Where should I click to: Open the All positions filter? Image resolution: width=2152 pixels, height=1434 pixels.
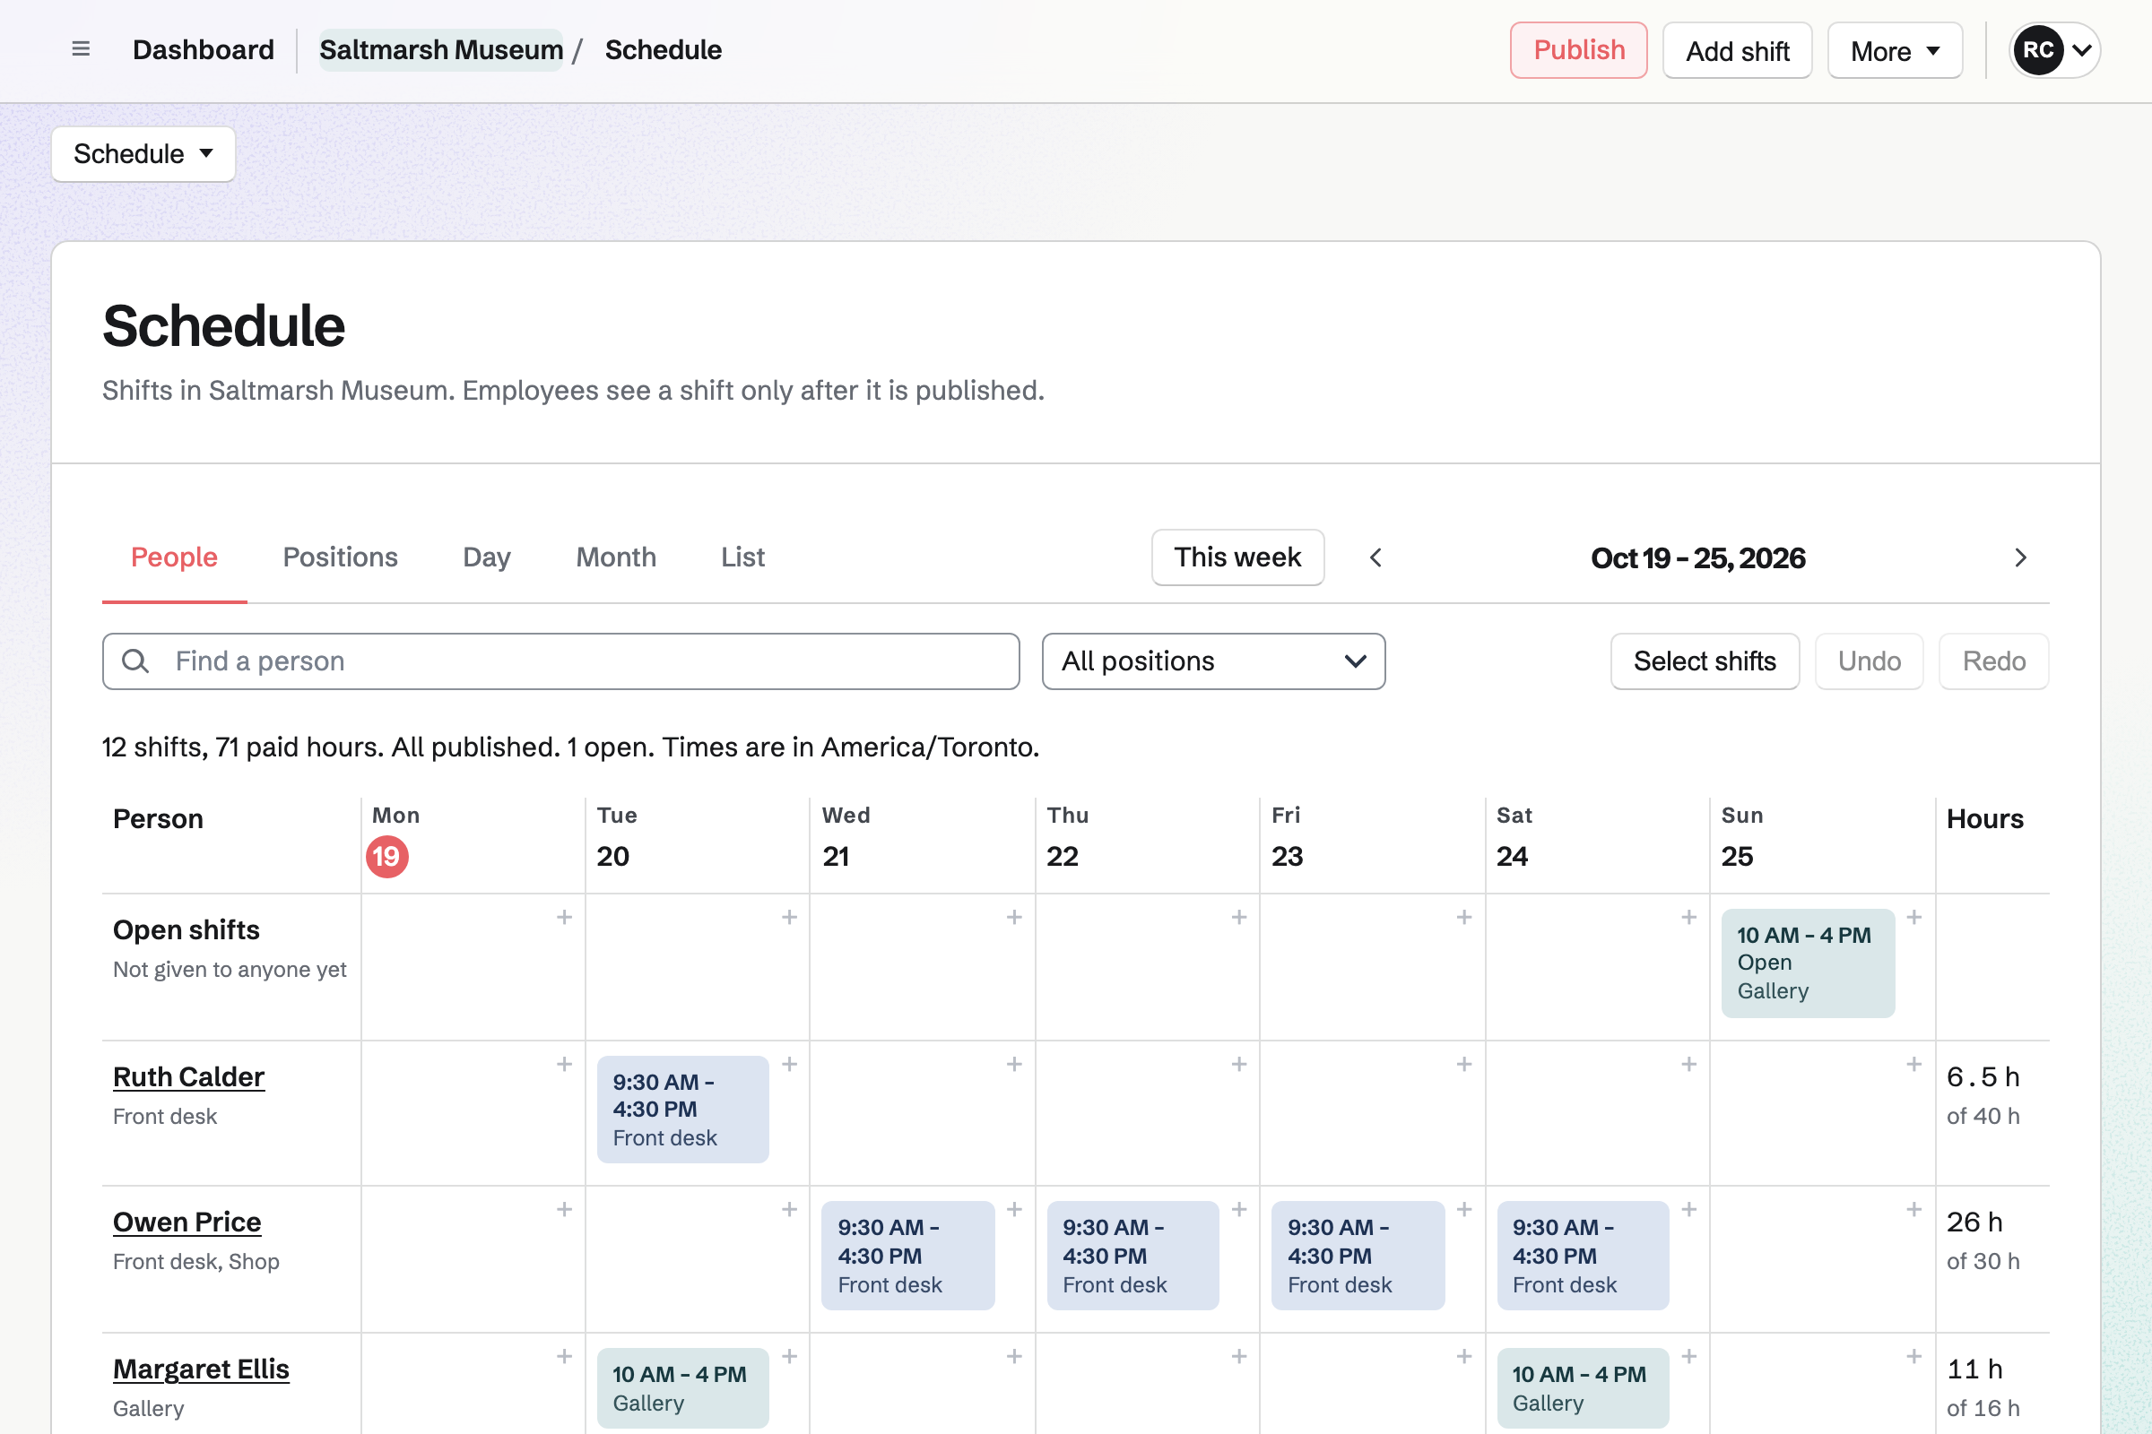coord(1213,661)
